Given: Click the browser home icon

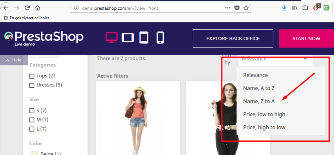Looking at the screenshot, I should [37, 8].
